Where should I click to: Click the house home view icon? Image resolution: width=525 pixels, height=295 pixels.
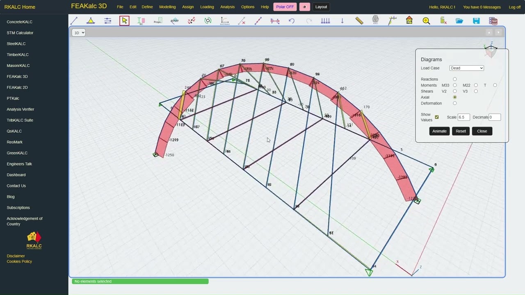click(x=409, y=20)
